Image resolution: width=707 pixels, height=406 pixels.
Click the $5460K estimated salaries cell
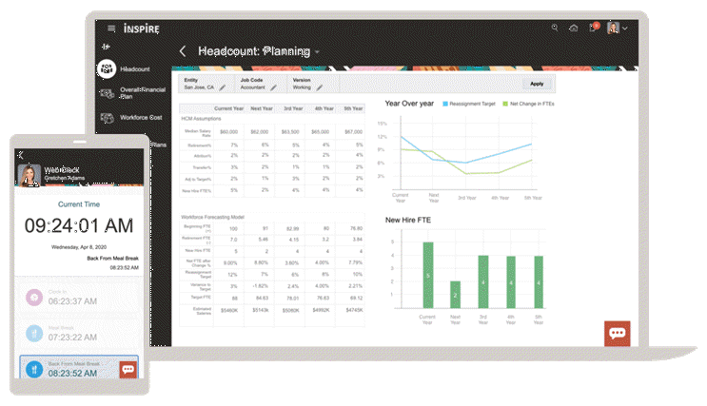click(x=229, y=311)
